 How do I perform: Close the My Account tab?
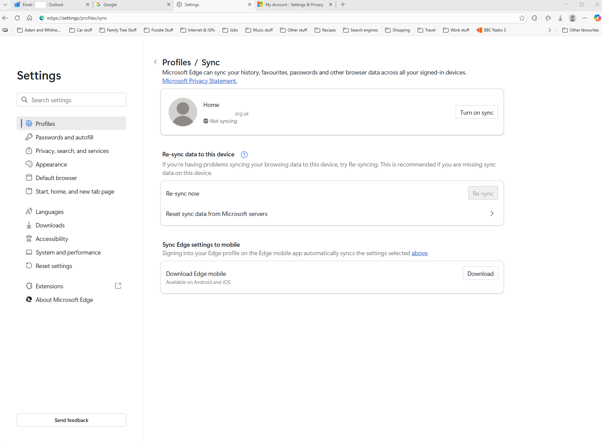(331, 4)
